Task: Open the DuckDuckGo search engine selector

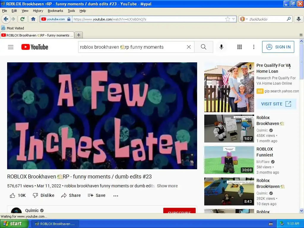Action: [x=244, y=19]
